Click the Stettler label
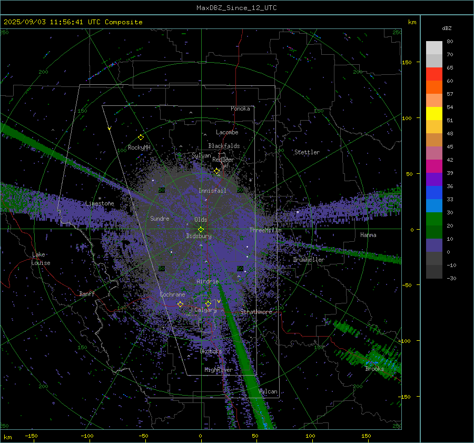Image resolution: width=474 pixels, height=443 pixels. pos(307,152)
